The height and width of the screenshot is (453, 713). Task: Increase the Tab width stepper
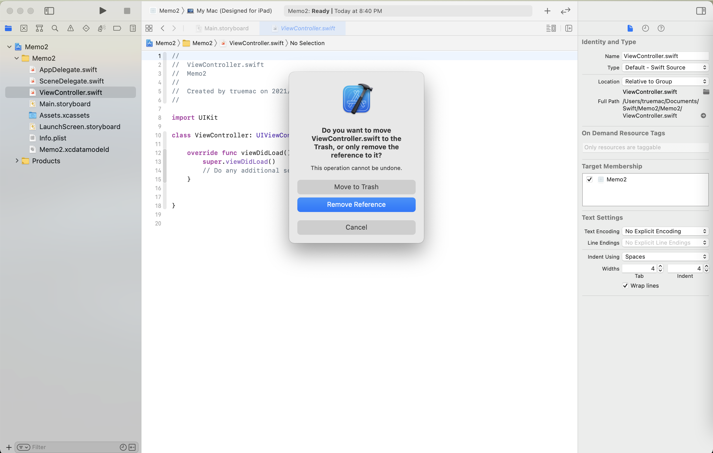coord(660,266)
